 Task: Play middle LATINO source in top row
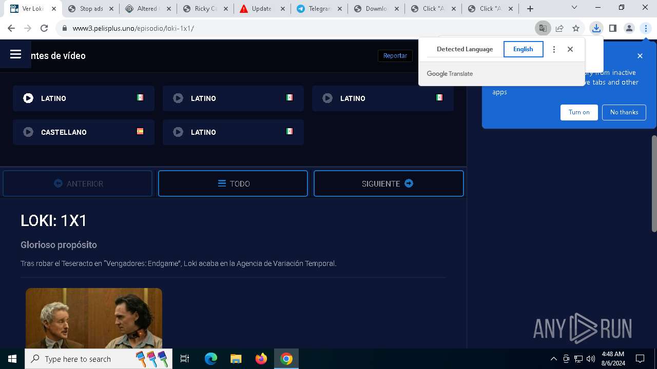point(233,98)
